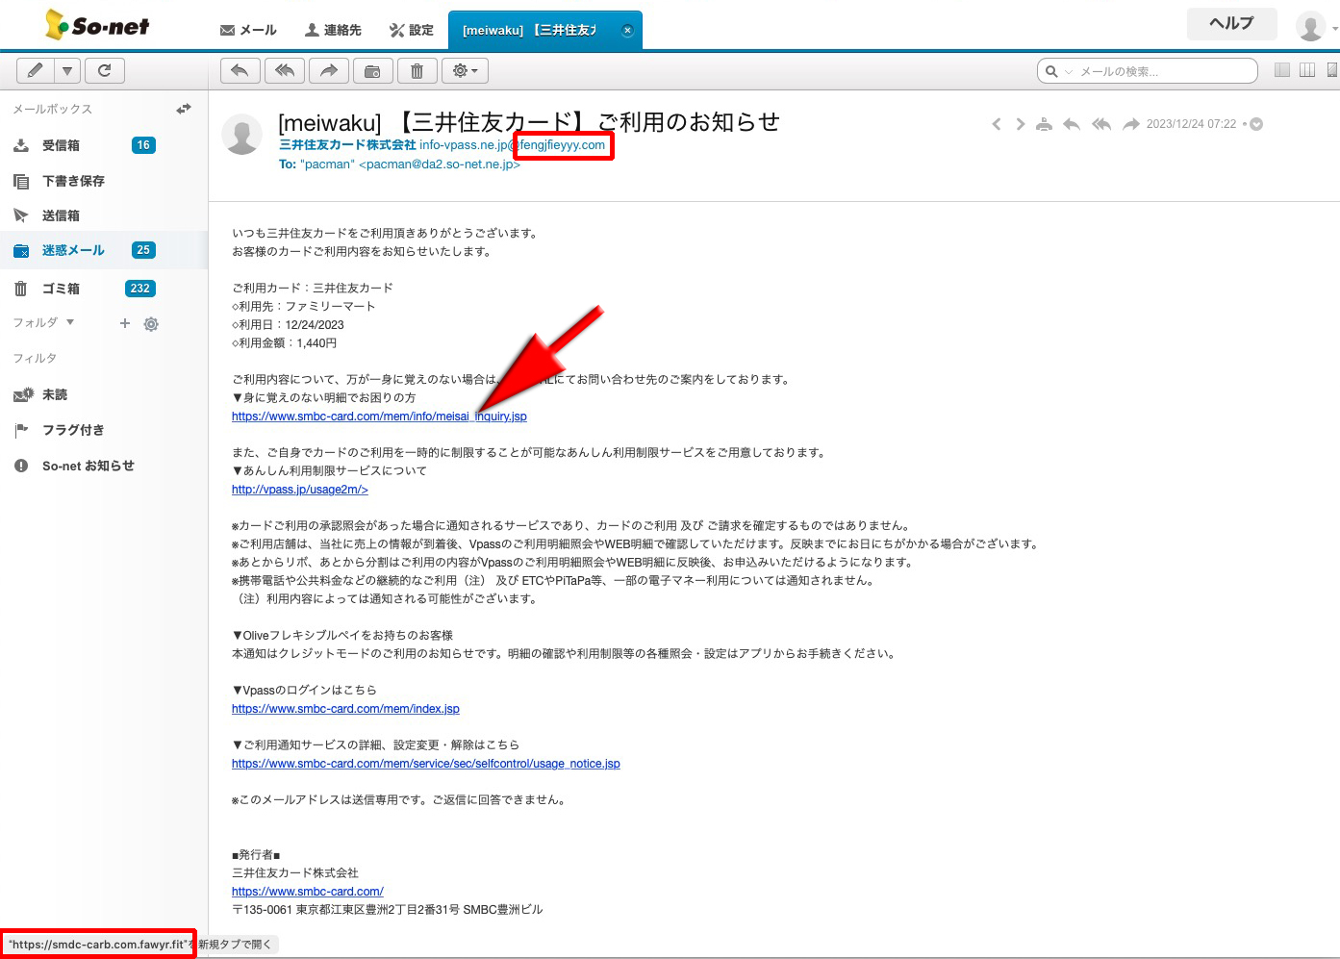This screenshot has height=959, width=1340.
Task: Open the 送信箱 folder
Action: coord(61,215)
